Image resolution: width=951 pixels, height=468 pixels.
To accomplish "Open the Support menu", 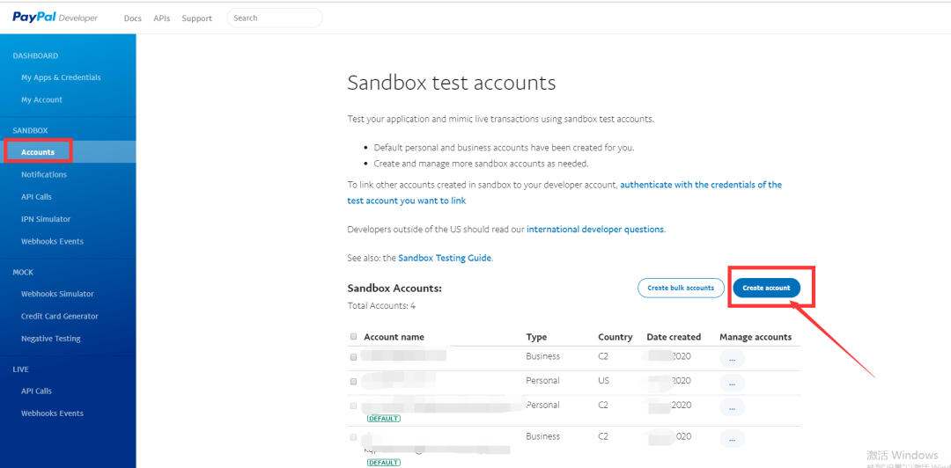I will (196, 18).
